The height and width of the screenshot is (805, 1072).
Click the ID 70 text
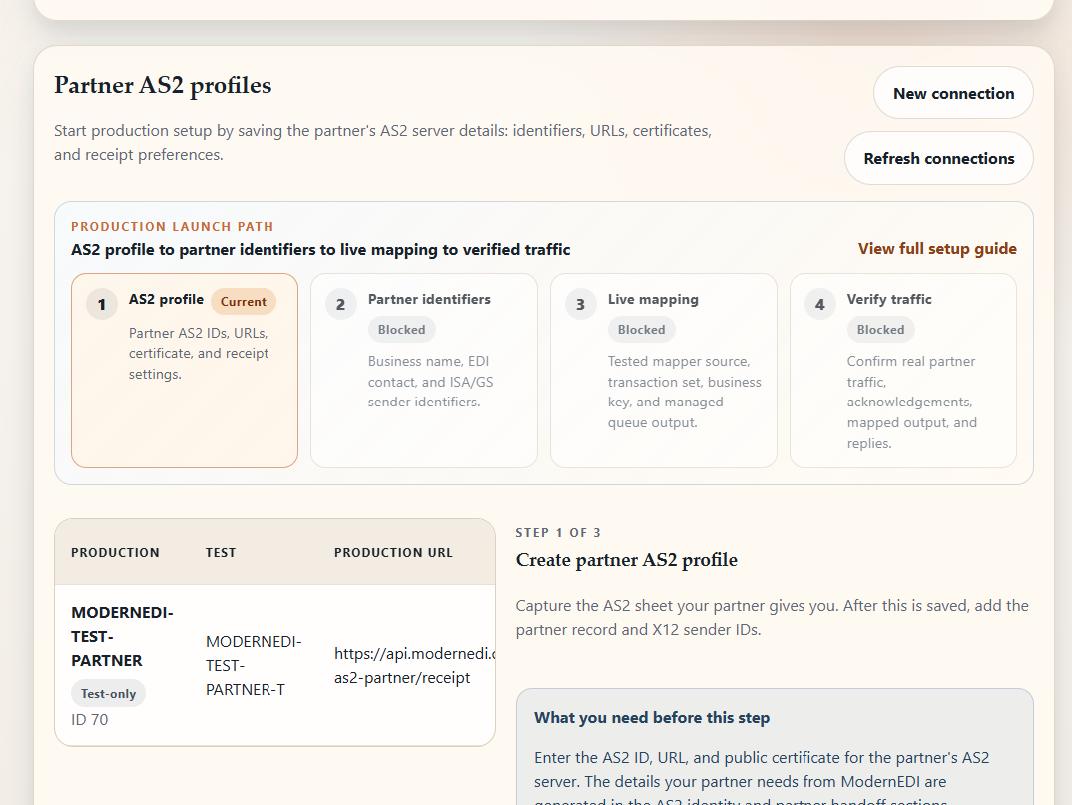(90, 719)
